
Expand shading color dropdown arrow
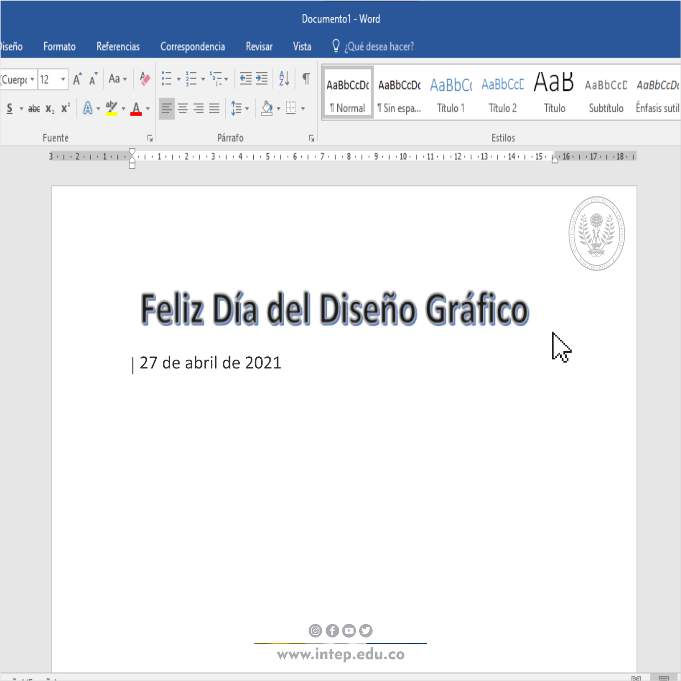pos(279,109)
